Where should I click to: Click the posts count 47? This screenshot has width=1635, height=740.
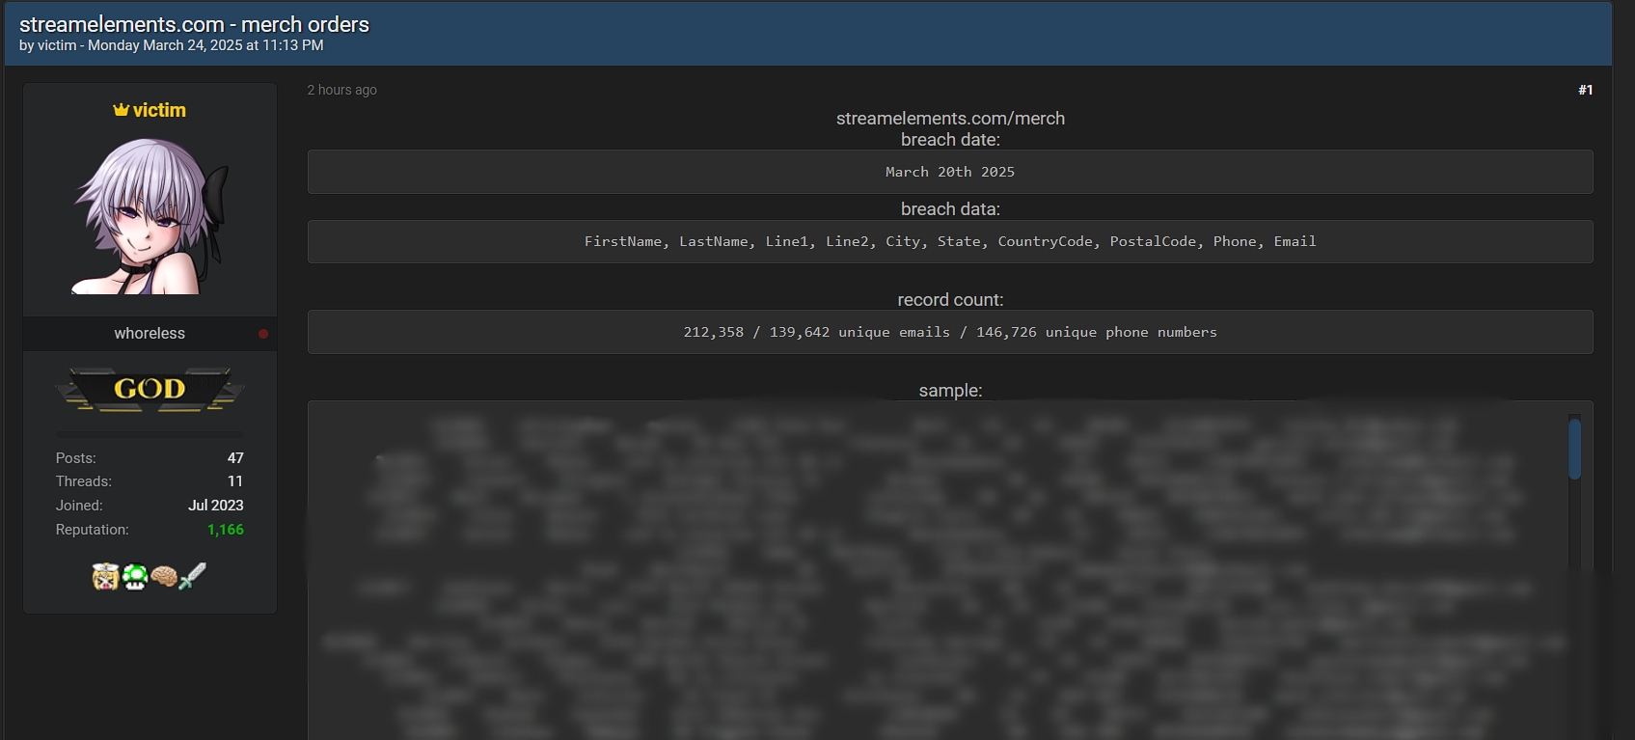coord(235,458)
